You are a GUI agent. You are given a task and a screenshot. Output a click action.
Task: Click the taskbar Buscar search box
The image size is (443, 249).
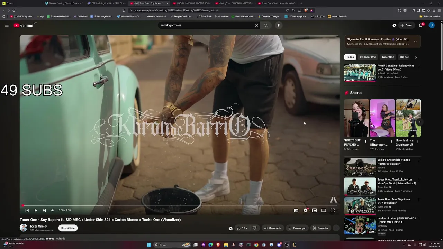pyautogui.click(x=172, y=245)
